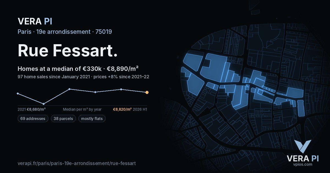Viewport: 330px width, 173px height.
Task: Click the 'Median per m² by year' label
Action: click(82, 109)
